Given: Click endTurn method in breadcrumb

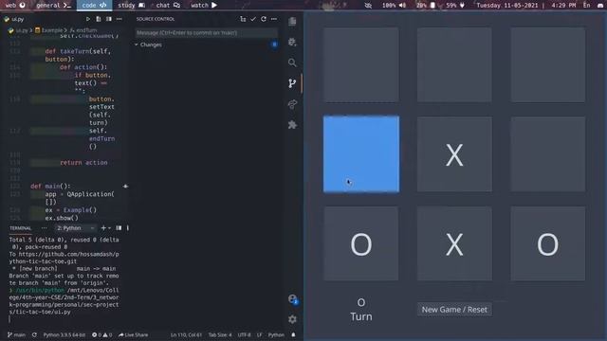Looking at the screenshot, I should click(x=83, y=30).
